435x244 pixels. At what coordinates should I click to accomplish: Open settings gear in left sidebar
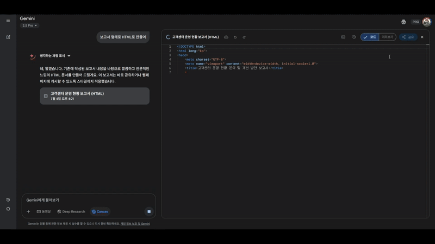click(x=8, y=209)
